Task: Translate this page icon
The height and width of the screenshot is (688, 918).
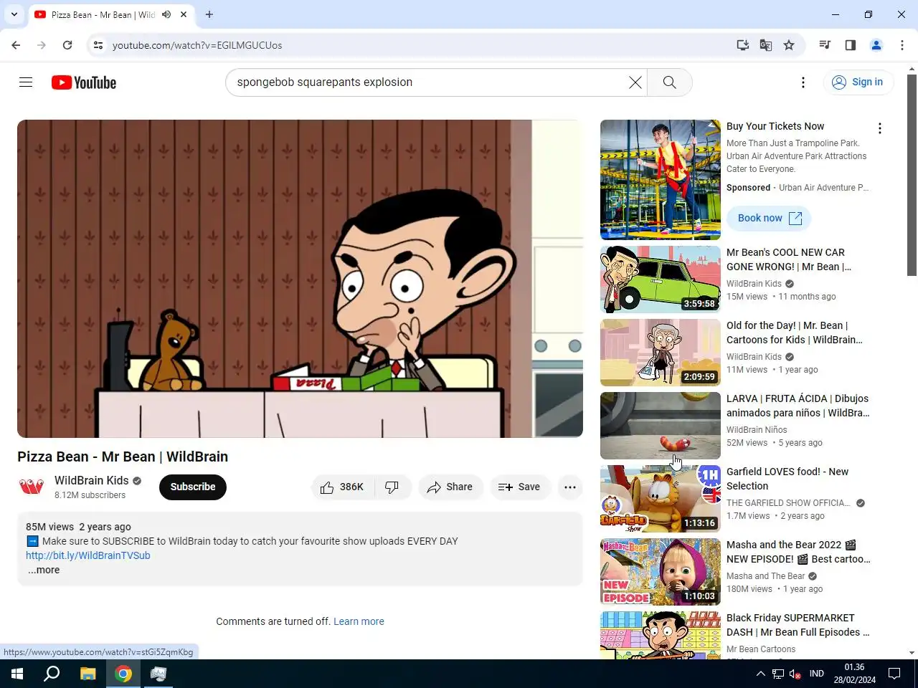Action: tap(766, 45)
